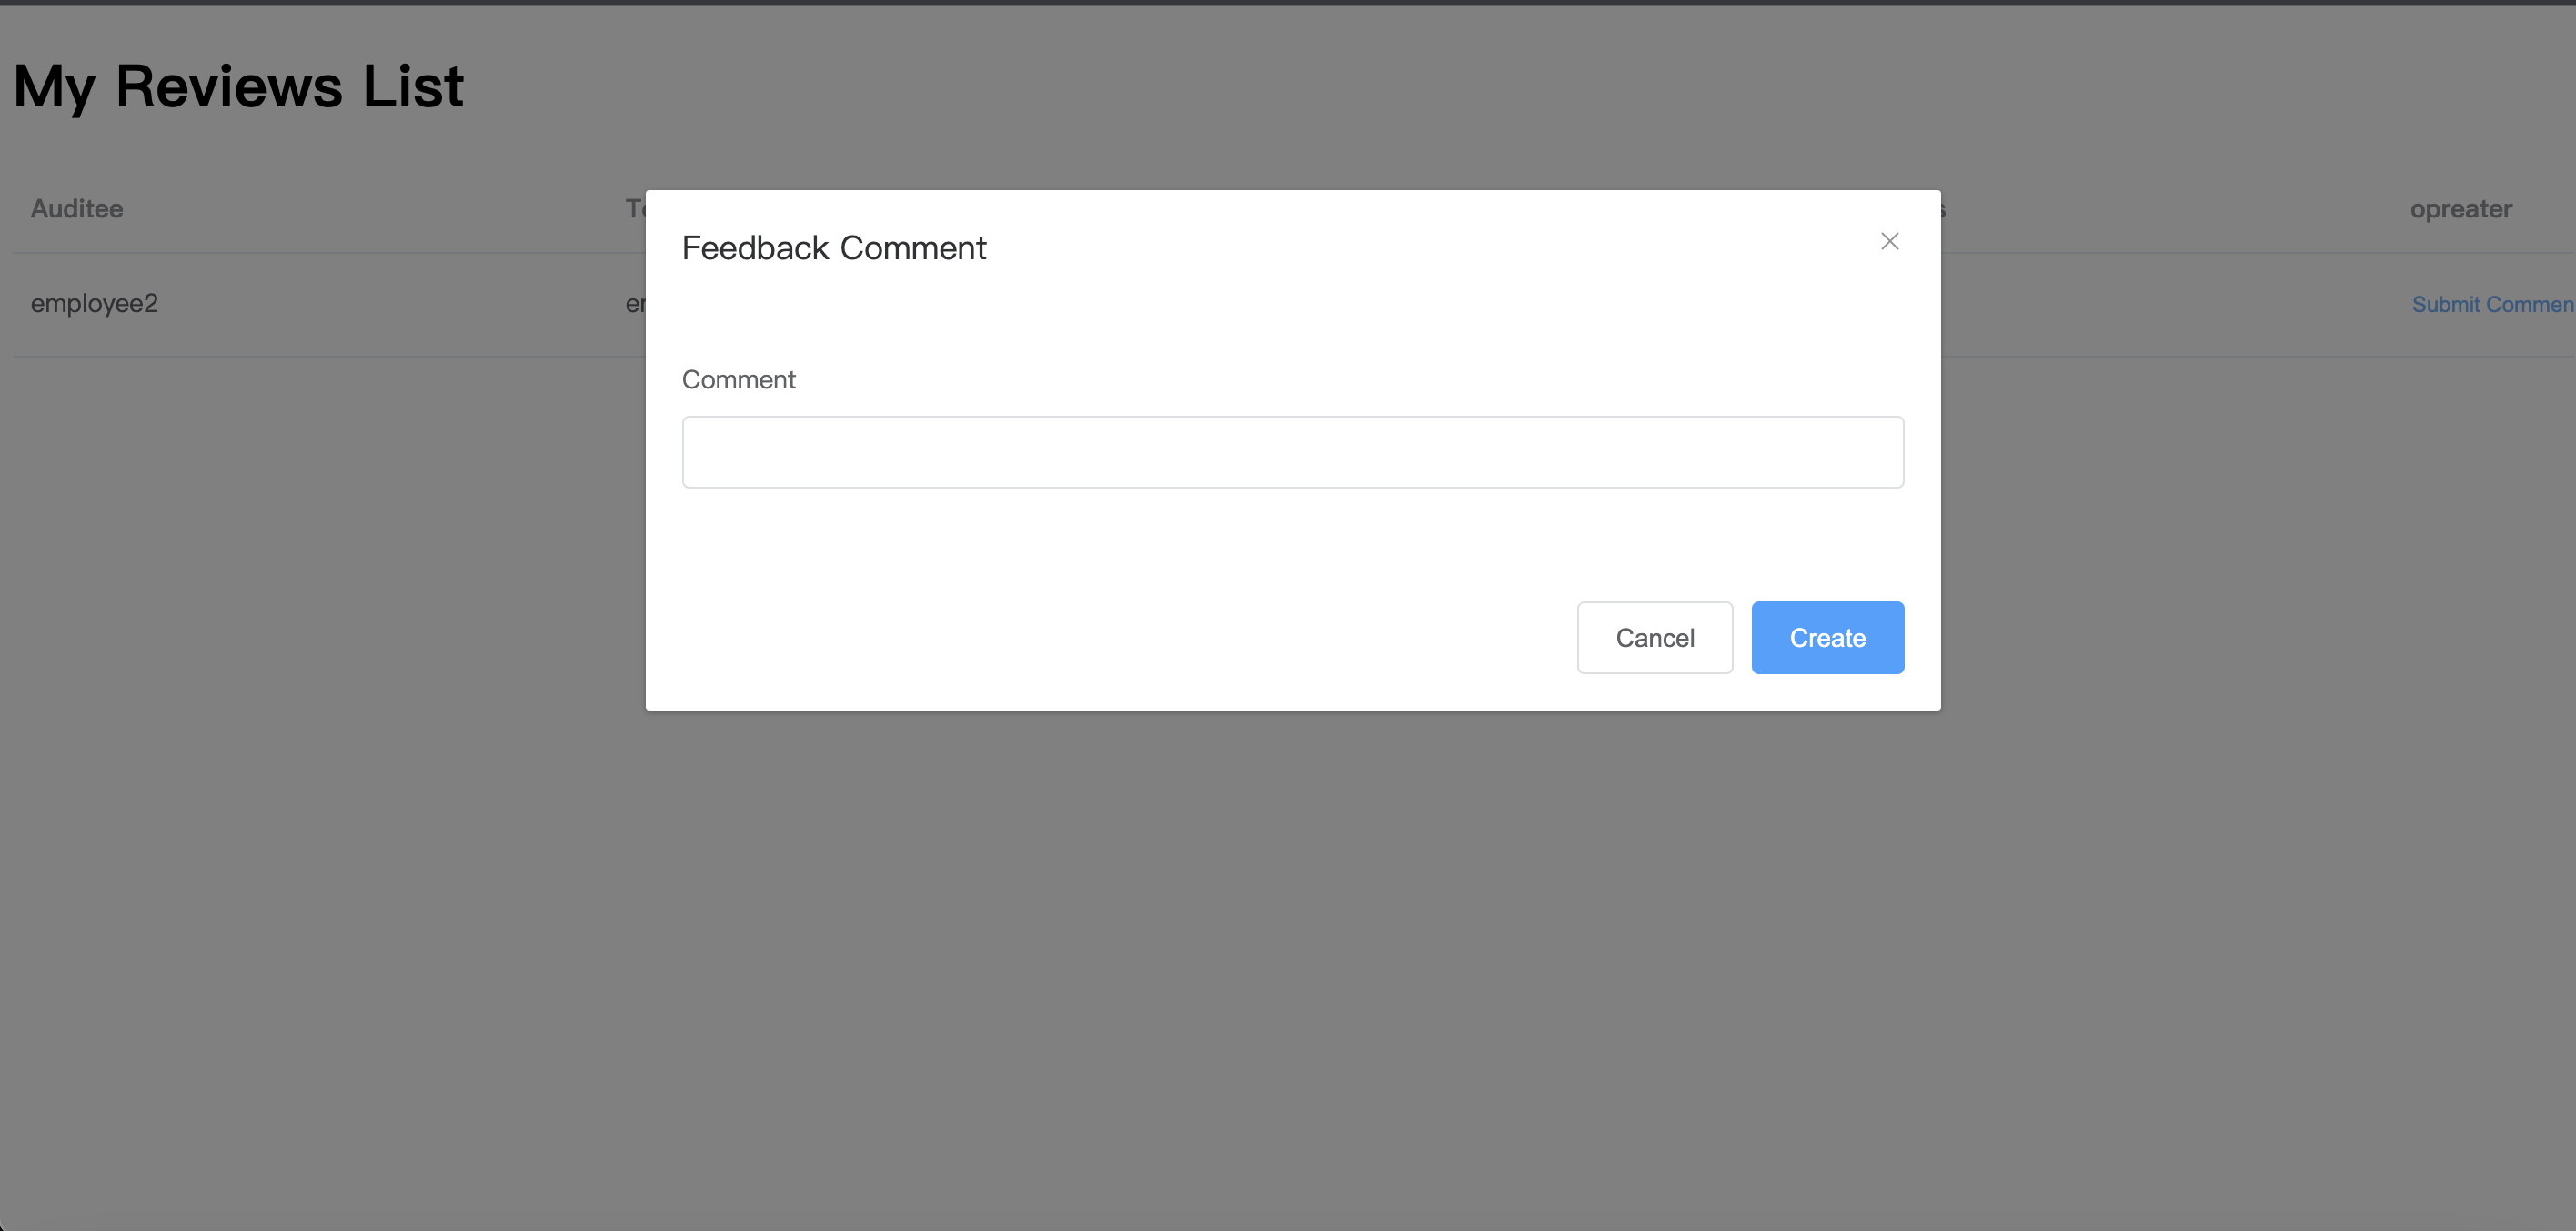Select the employee2 cell

94,304
